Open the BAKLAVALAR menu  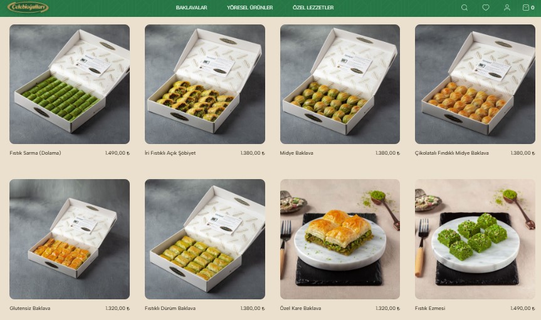(x=191, y=8)
